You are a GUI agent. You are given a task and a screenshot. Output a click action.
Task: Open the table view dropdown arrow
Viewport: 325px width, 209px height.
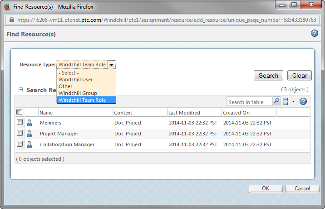pos(293,101)
